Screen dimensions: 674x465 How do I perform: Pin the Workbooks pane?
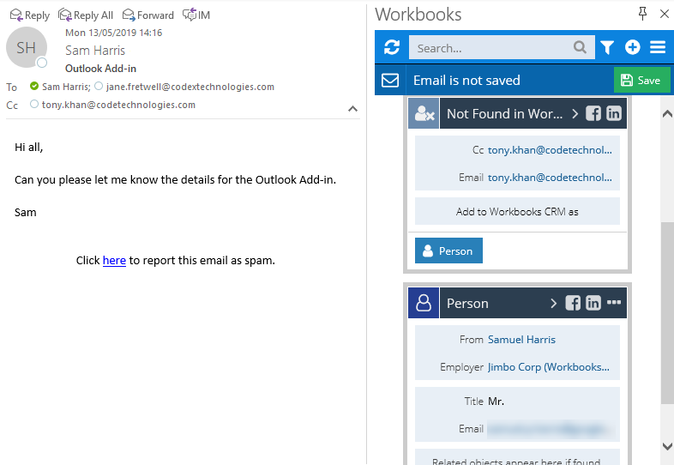[x=642, y=14]
